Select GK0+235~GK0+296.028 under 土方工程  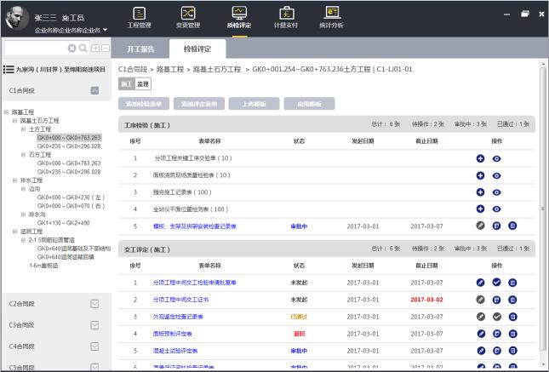pyautogui.click(x=69, y=146)
